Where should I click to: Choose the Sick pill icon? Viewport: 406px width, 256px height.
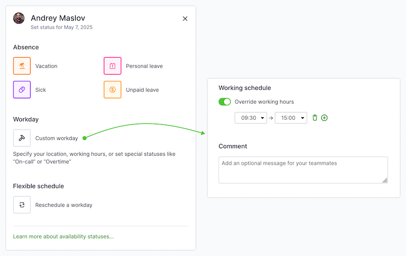22,90
